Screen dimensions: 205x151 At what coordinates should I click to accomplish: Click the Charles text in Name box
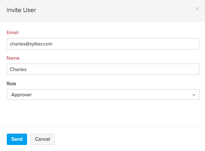click(18, 69)
